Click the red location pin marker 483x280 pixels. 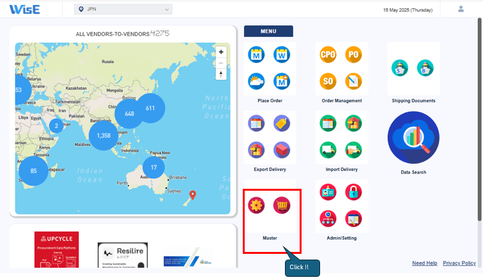[192, 195]
